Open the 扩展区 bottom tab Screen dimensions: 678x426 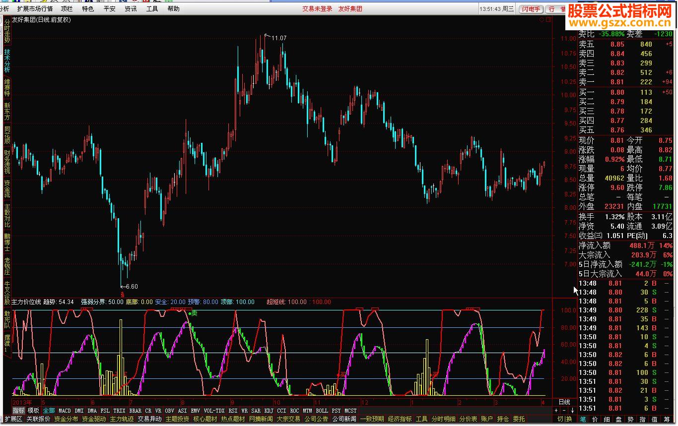tap(13, 419)
